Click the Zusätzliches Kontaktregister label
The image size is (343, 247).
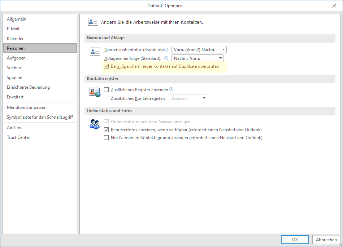138,98
